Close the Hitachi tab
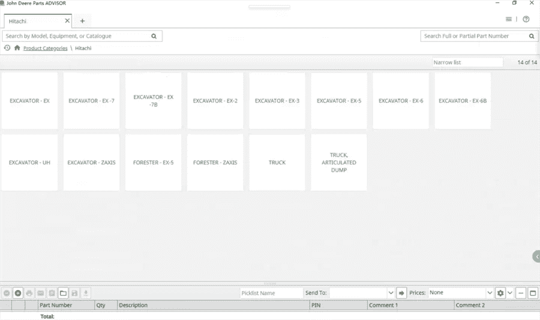 pos(67,20)
